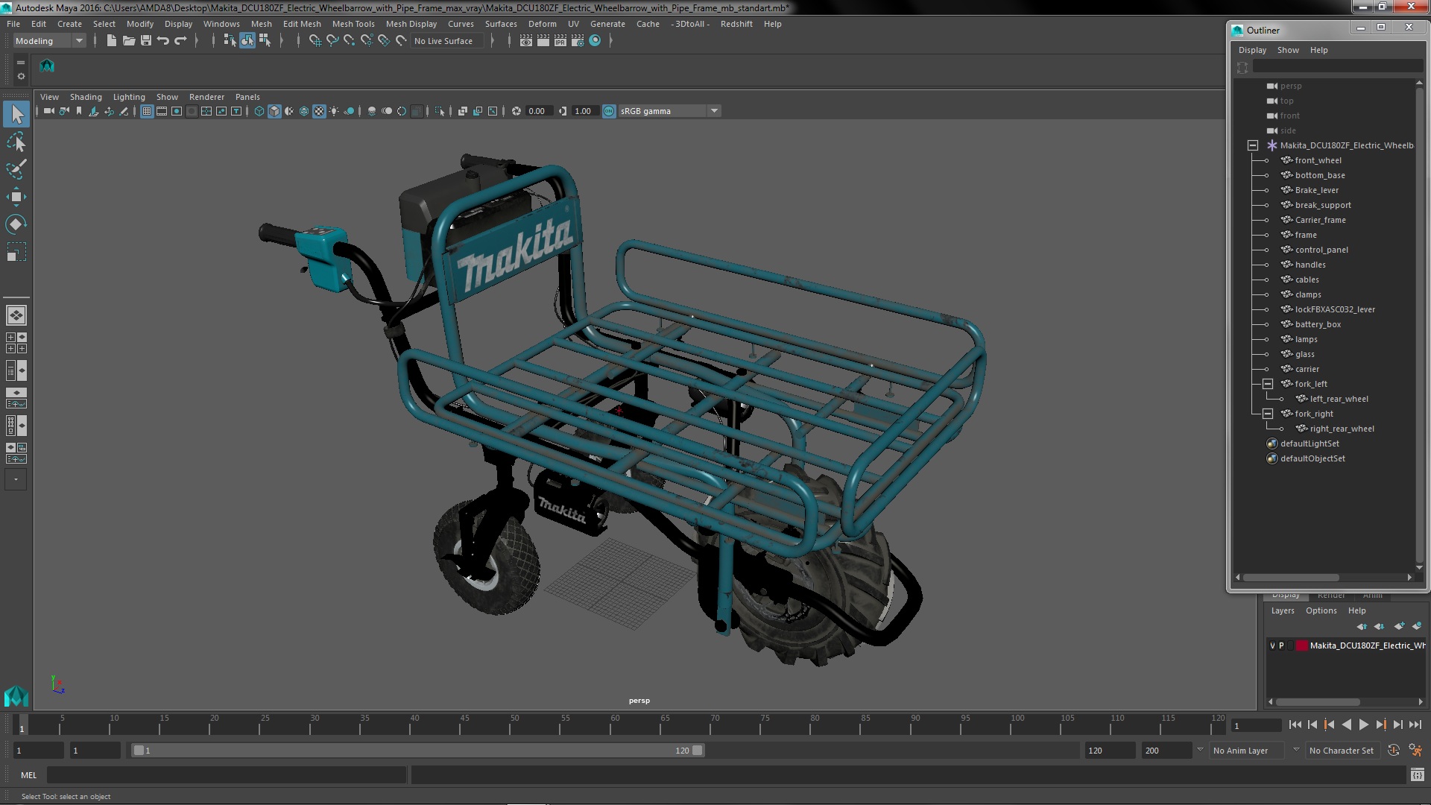Collapse the fork_right node
The height and width of the screenshot is (805, 1431).
coord(1268,414)
